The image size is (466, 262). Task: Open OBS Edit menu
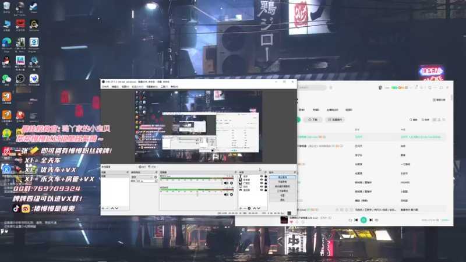pyautogui.click(x=115, y=86)
